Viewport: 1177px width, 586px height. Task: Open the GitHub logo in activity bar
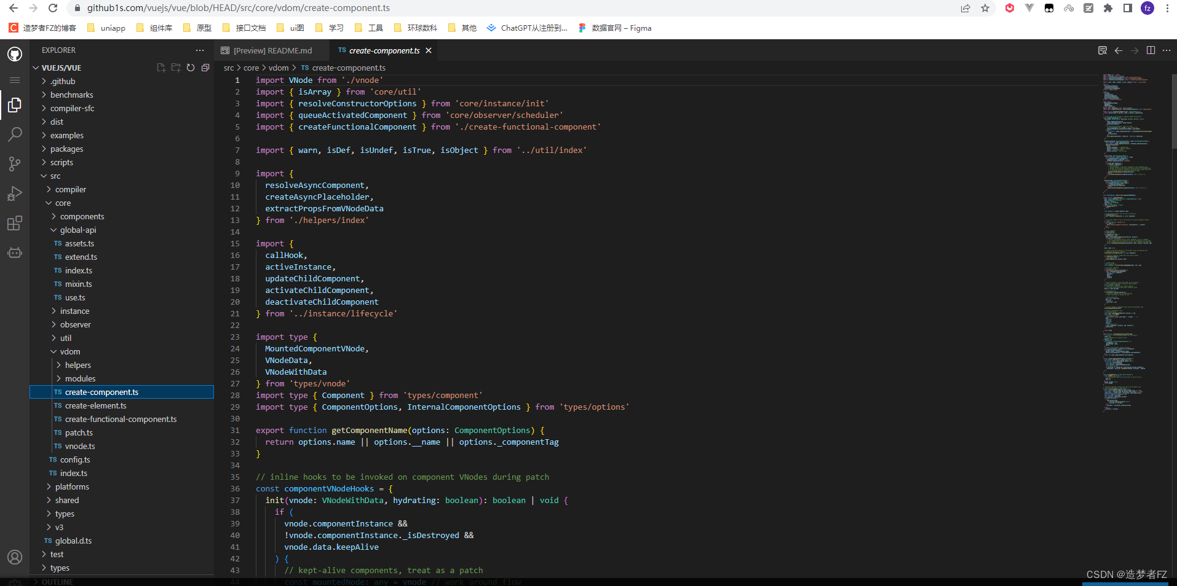coord(15,54)
